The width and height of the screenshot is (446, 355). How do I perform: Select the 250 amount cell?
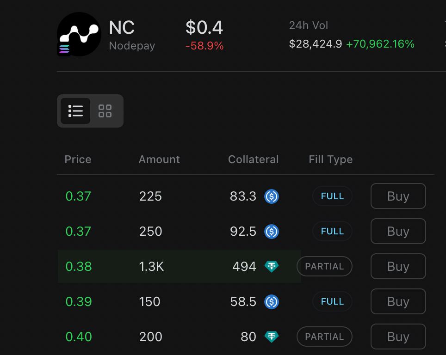pyautogui.click(x=150, y=232)
